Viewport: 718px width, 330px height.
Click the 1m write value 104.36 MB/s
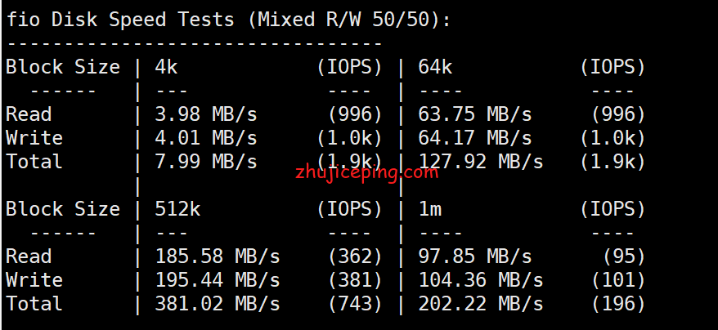coord(481,280)
